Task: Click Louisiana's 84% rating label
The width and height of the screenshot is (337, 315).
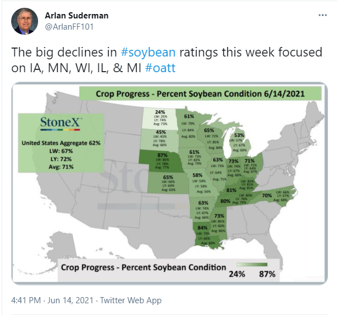Action: point(202,228)
